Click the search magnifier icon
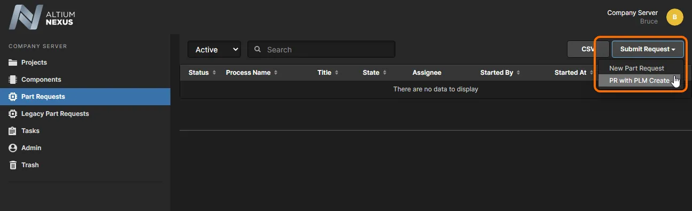This screenshot has height=211, width=692. 258,49
